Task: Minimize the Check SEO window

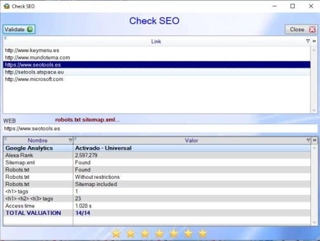Action: [x=274, y=6]
